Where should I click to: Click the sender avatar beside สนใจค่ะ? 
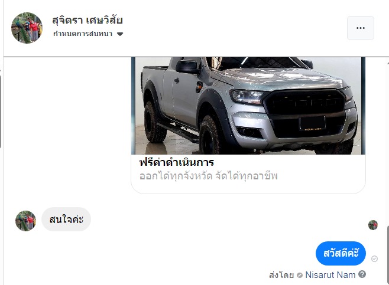click(x=25, y=221)
